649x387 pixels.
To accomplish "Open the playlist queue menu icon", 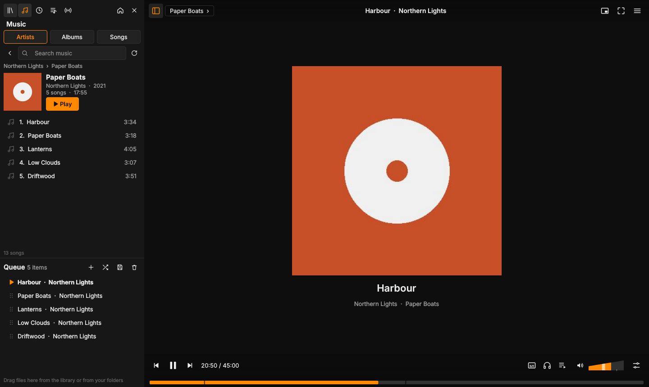I will [x=562, y=365].
